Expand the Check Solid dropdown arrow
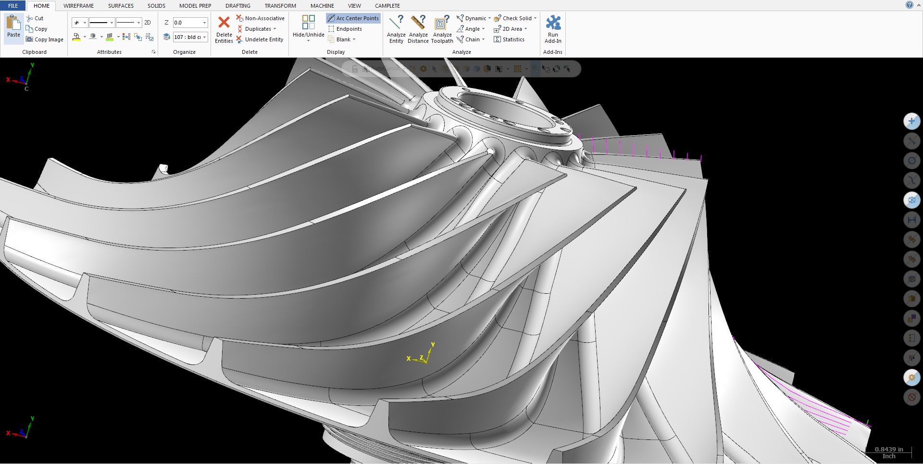923x464 pixels. pyautogui.click(x=535, y=18)
